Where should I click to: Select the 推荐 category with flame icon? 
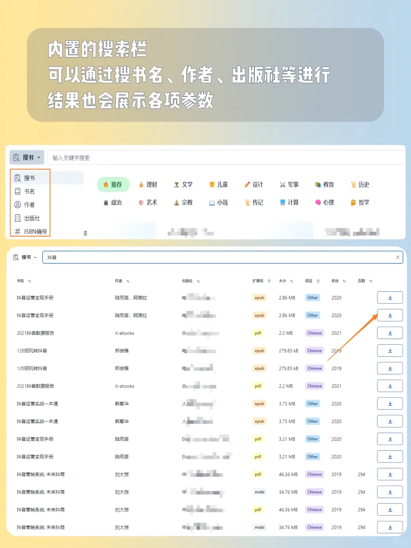click(x=113, y=185)
